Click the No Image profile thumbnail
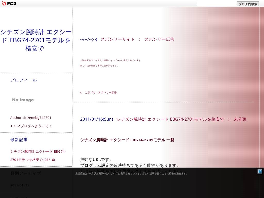The height and width of the screenshot is (198, 264). click(23, 100)
